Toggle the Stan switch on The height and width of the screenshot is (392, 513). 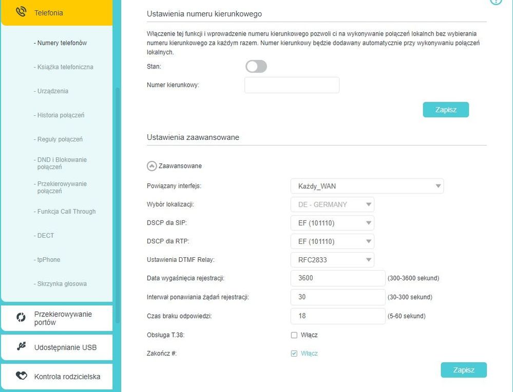tap(256, 66)
